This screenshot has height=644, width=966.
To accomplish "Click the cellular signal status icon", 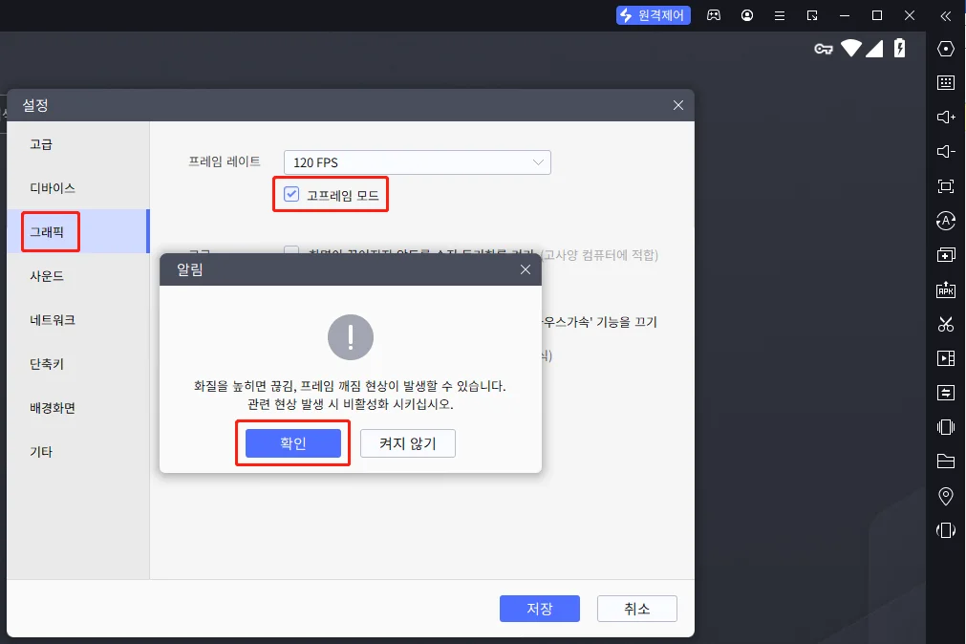I will point(874,49).
